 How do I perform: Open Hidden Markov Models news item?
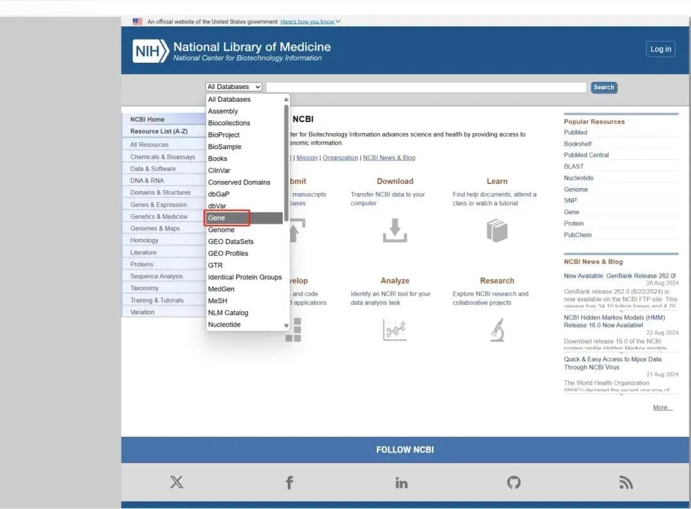pos(614,321)
